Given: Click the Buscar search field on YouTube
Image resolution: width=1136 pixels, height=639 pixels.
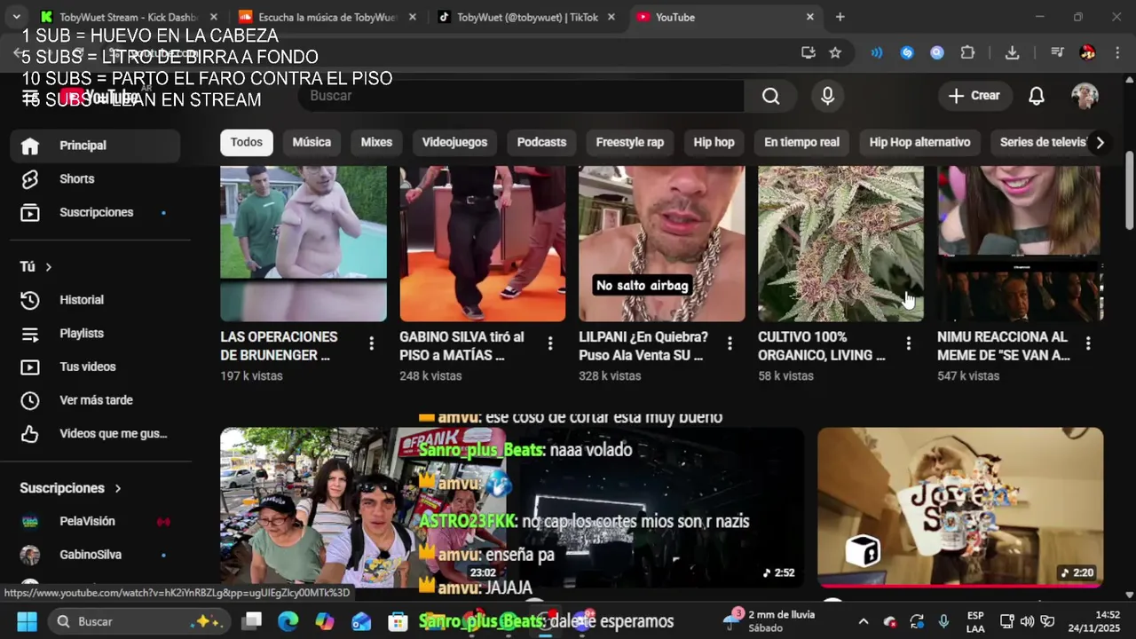Looking at the screenshot, I should click(x=521, y=96).
